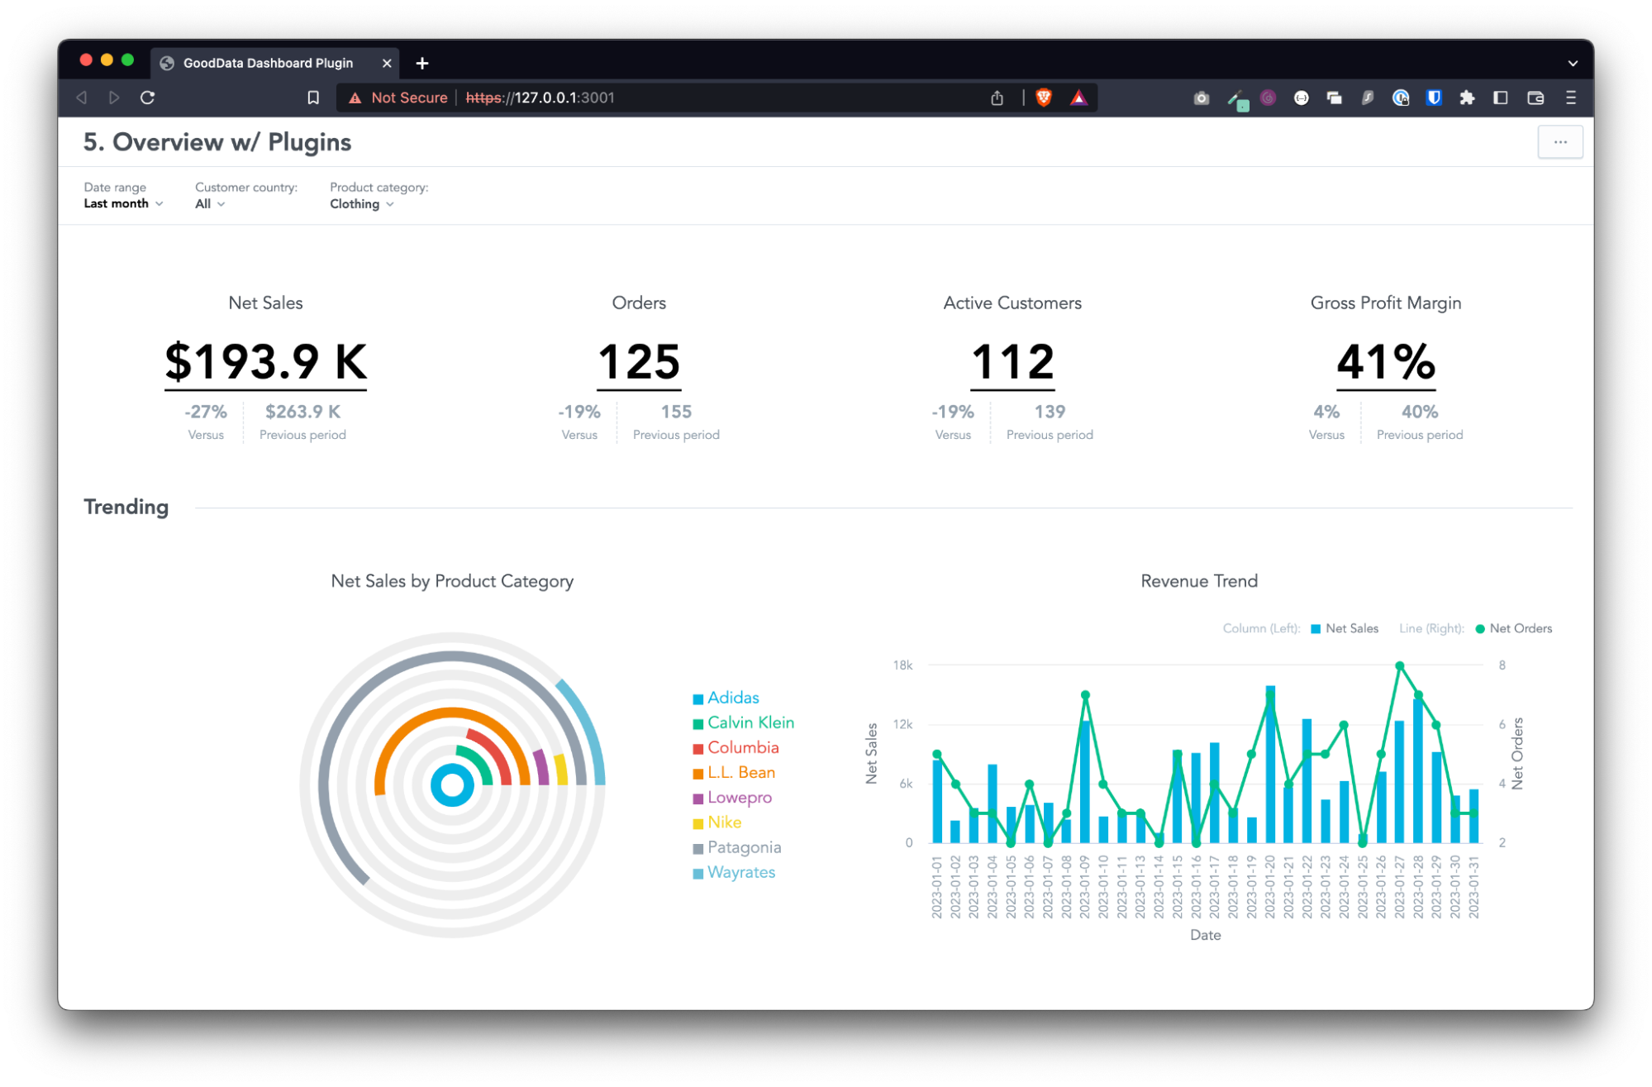Image resolution: width=1652 pixels, height=1087 pixels.
Task: Open the browser extensions puzzle icon
Action: (1467, 98)
